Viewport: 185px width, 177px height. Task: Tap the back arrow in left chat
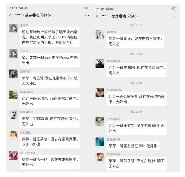click(11, 15)
